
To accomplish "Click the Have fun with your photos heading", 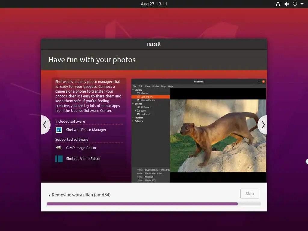I will 92,60.
